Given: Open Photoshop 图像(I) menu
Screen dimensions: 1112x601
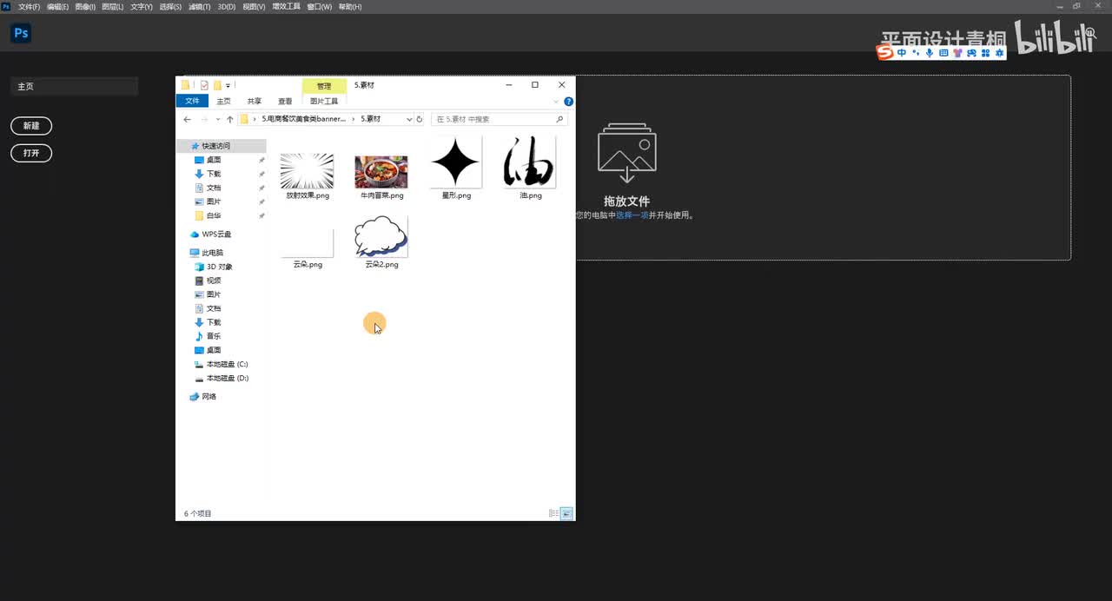Looking at the screenshot, I should point(85,7).
